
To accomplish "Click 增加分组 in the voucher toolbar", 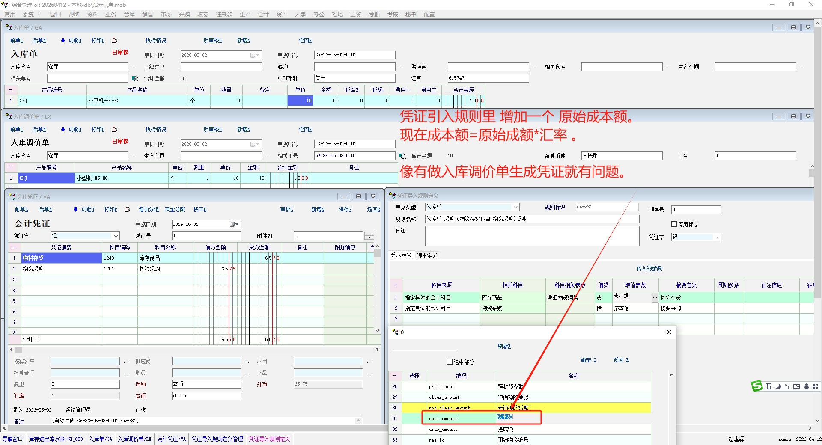I will tap(149, 209).
